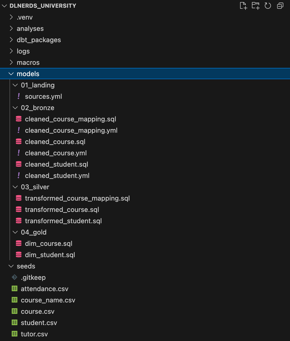Refresh the explorer with the reload icon
The image size is (290, 341).
268,6
